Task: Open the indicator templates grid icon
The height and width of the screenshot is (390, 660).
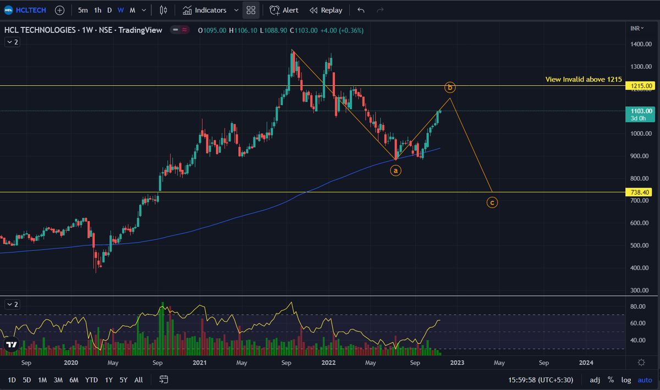Action: (x=251, y=10)
